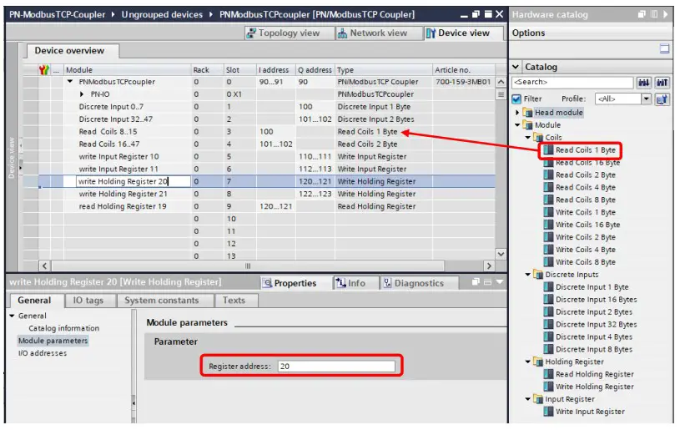Collapse General tree node in properties

pyautogui.click(x=13, y=316)
